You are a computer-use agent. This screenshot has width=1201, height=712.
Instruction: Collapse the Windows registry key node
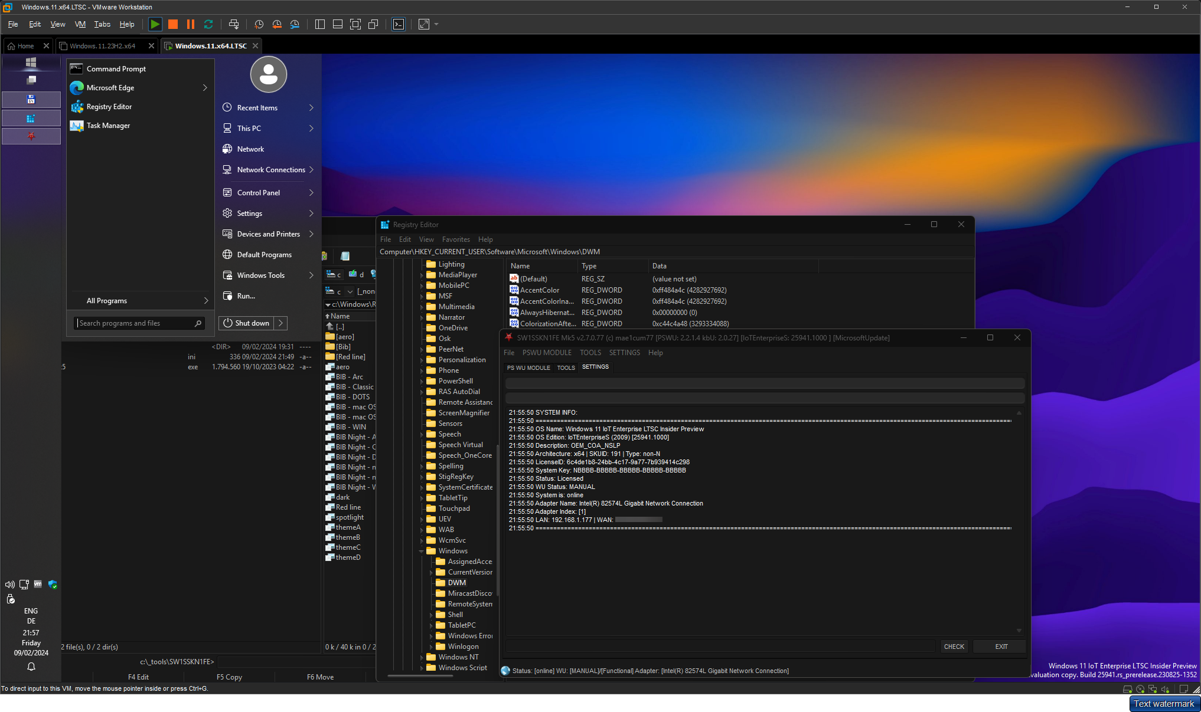pos(421,550)
